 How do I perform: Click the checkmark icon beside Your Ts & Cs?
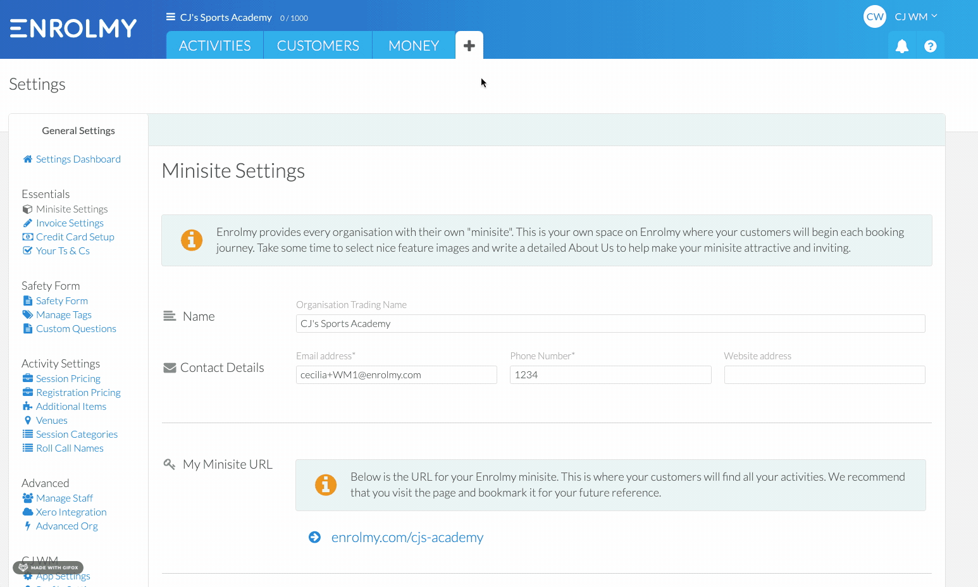click(27, 251)
